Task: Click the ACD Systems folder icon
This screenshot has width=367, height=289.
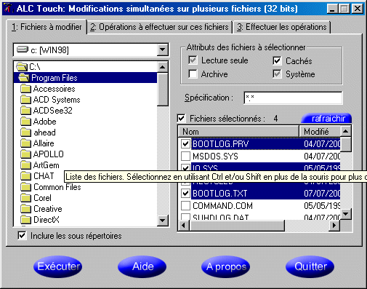Action: point(25,100)
